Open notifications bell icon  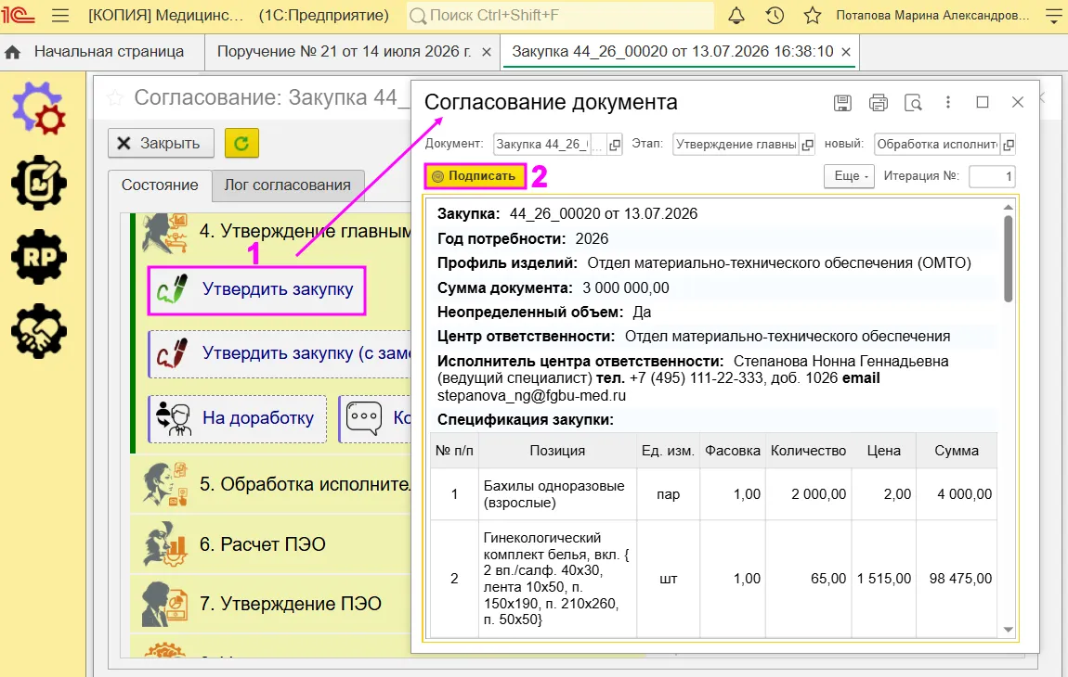736,15
